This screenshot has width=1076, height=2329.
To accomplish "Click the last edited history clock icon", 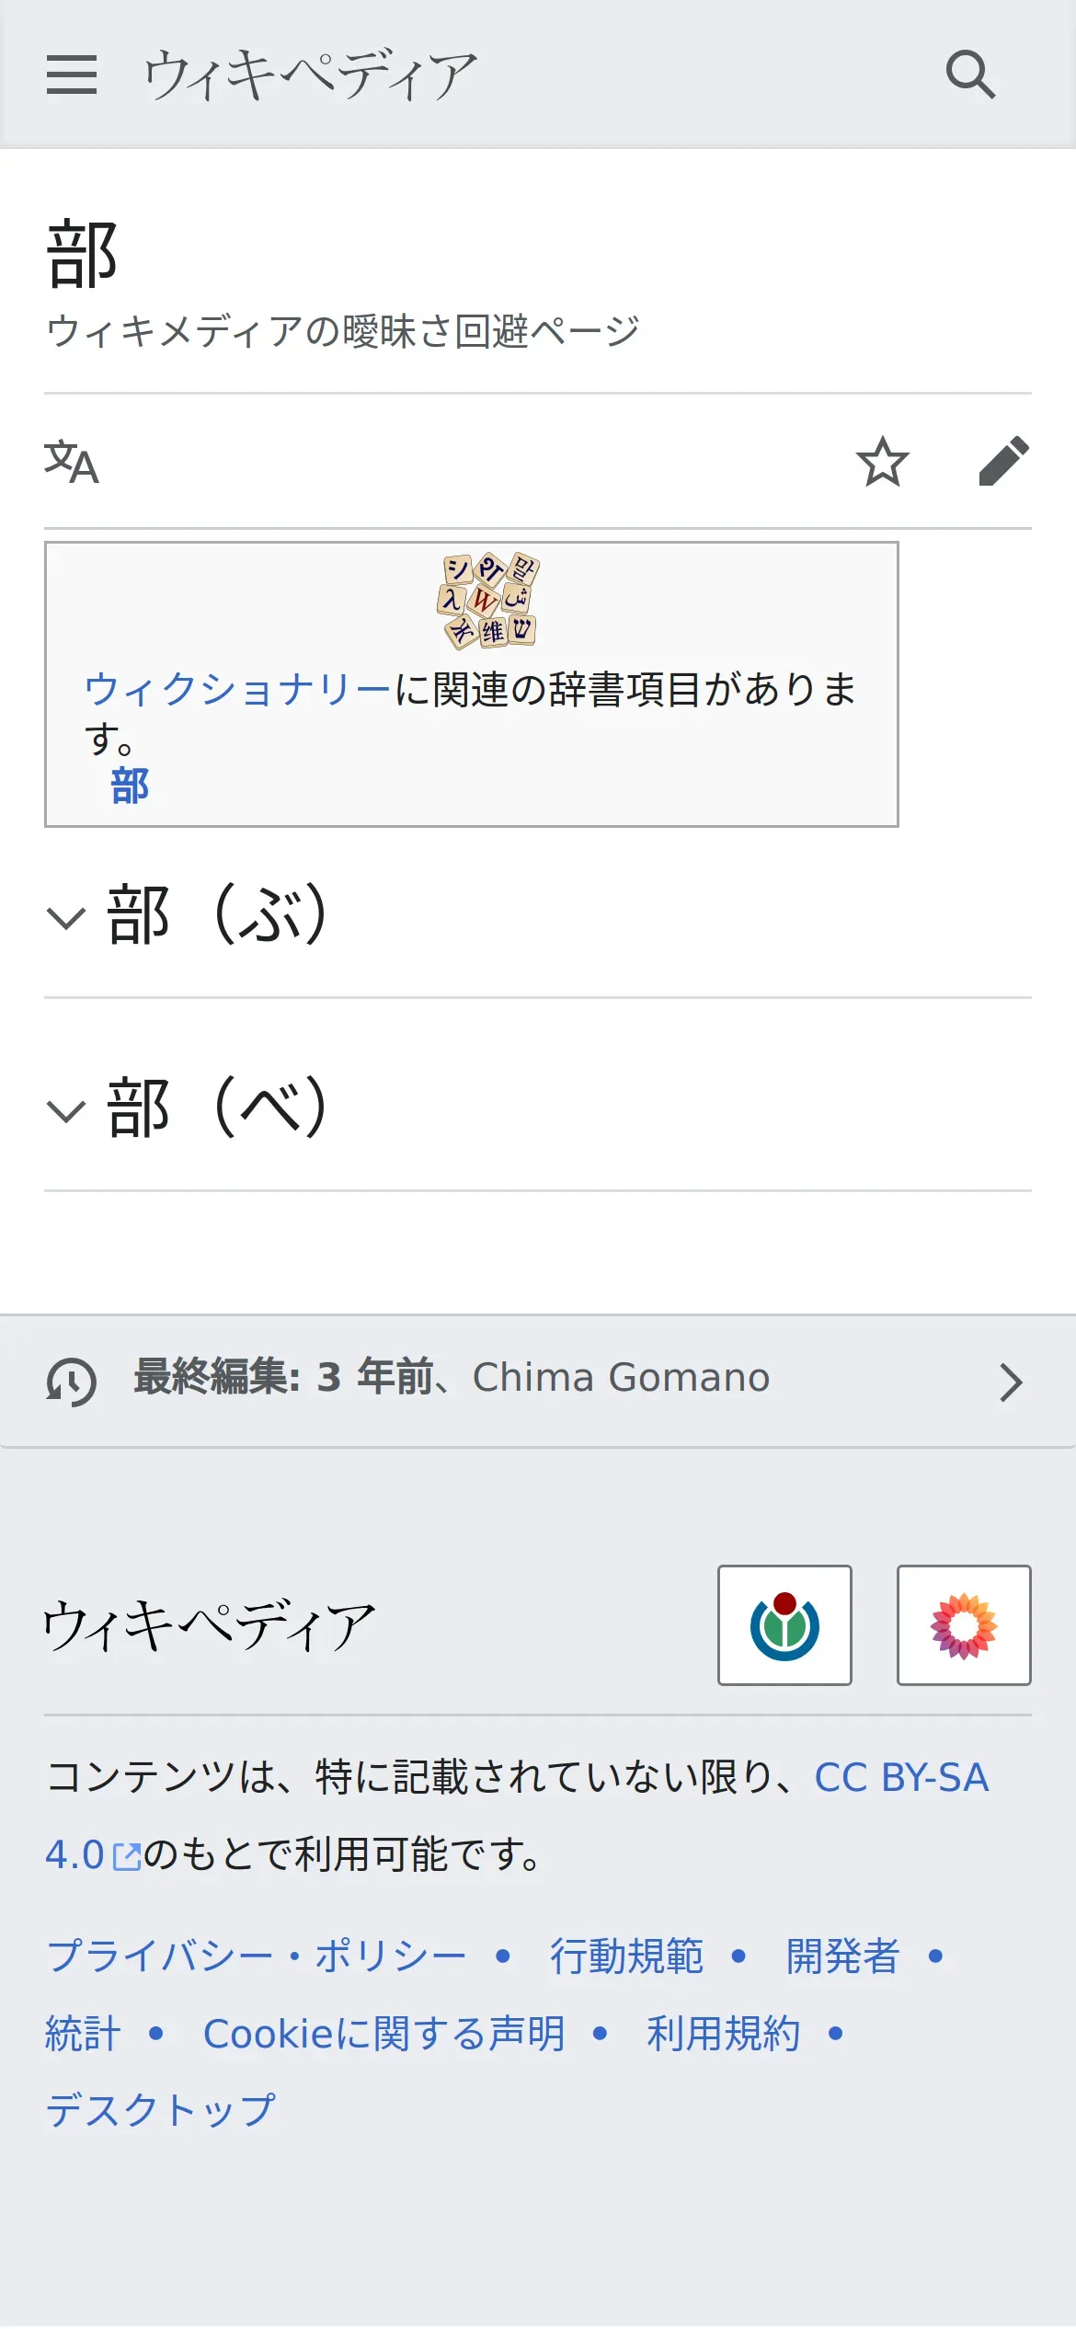I will pyautogui.click(x=72, y=1382).
